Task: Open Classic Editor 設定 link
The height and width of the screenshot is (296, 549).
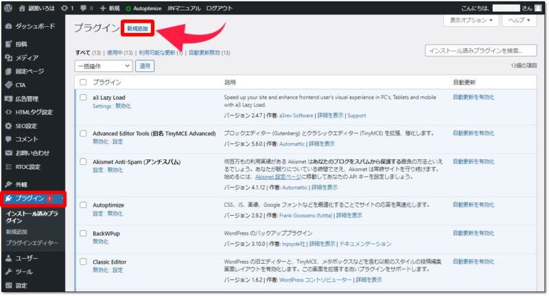Action: pos(117,270)
